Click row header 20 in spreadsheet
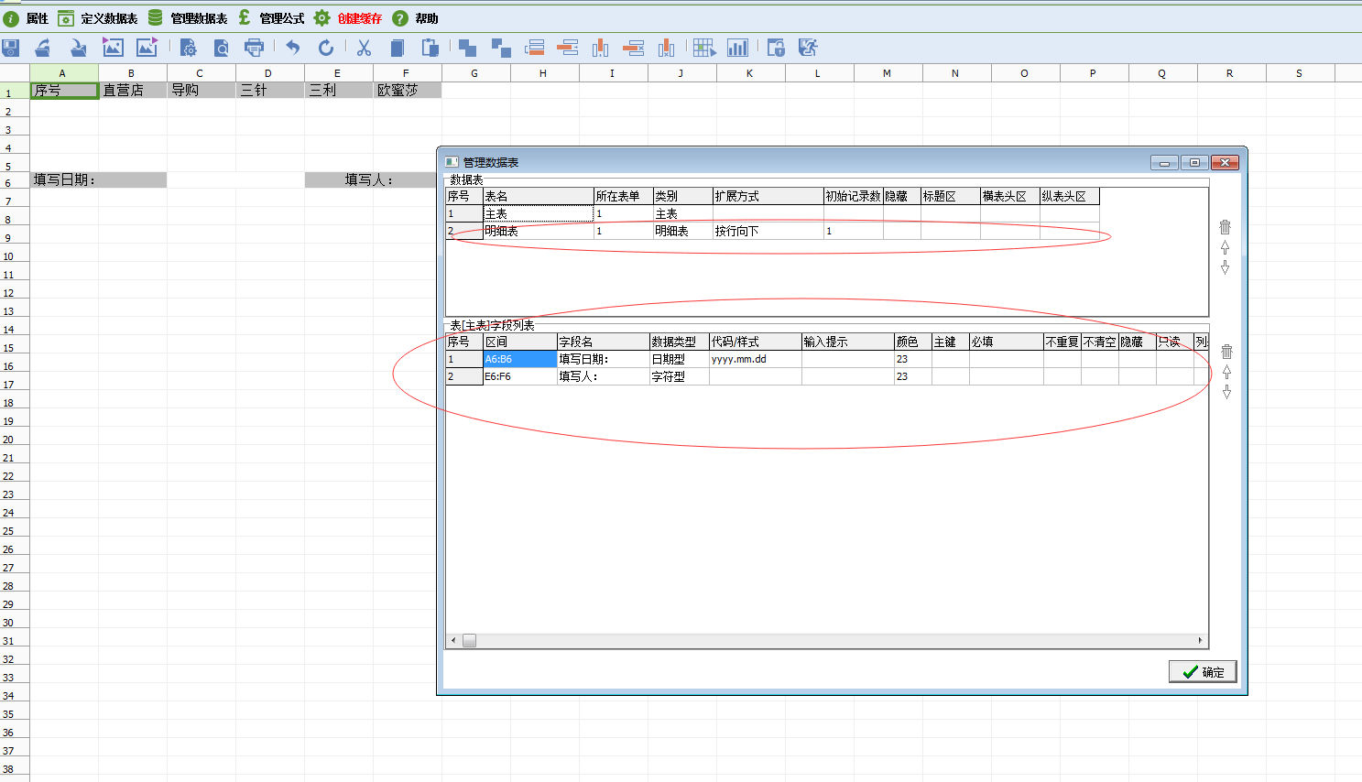The height and width of the screenshot is (782, 1362). (x=14, y=439)
